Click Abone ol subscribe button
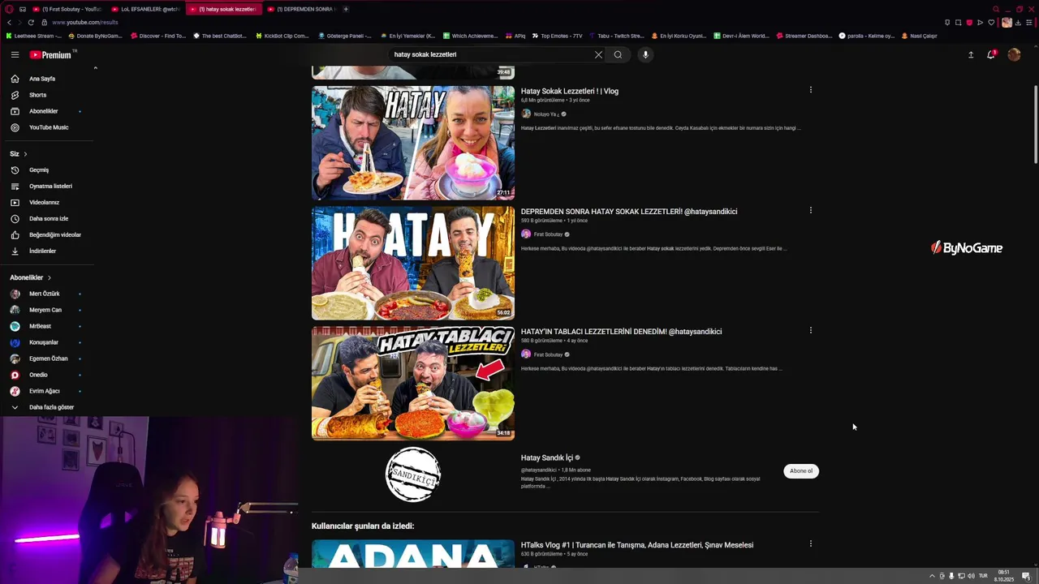The image size is (1039, 584). [x=801, y=470]
